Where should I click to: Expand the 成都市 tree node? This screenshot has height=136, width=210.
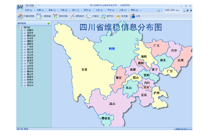(x=22, y=30)
